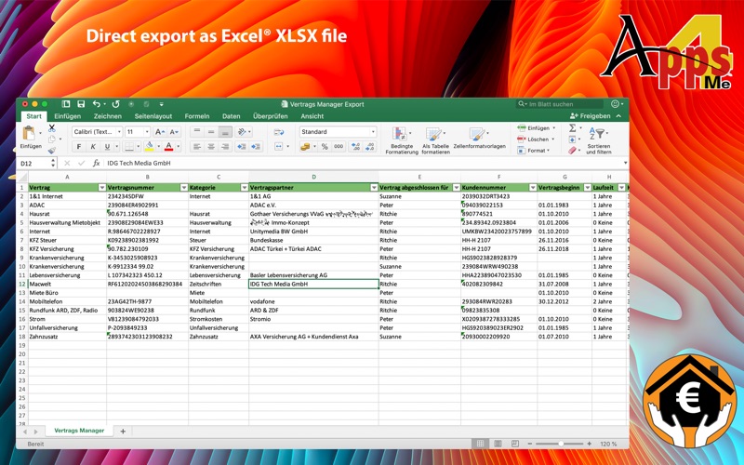This screenshot has width=744, height=465.
Task: Switch to the Ansicht tab
Action: [312, 116]
